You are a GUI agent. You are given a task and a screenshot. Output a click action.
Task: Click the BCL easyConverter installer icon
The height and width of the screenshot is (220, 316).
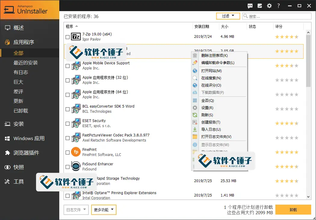(x=76, y=109)
